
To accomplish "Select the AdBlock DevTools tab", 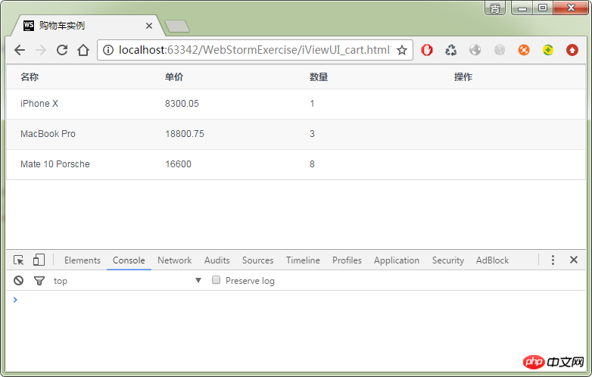I will coord(492,260).
